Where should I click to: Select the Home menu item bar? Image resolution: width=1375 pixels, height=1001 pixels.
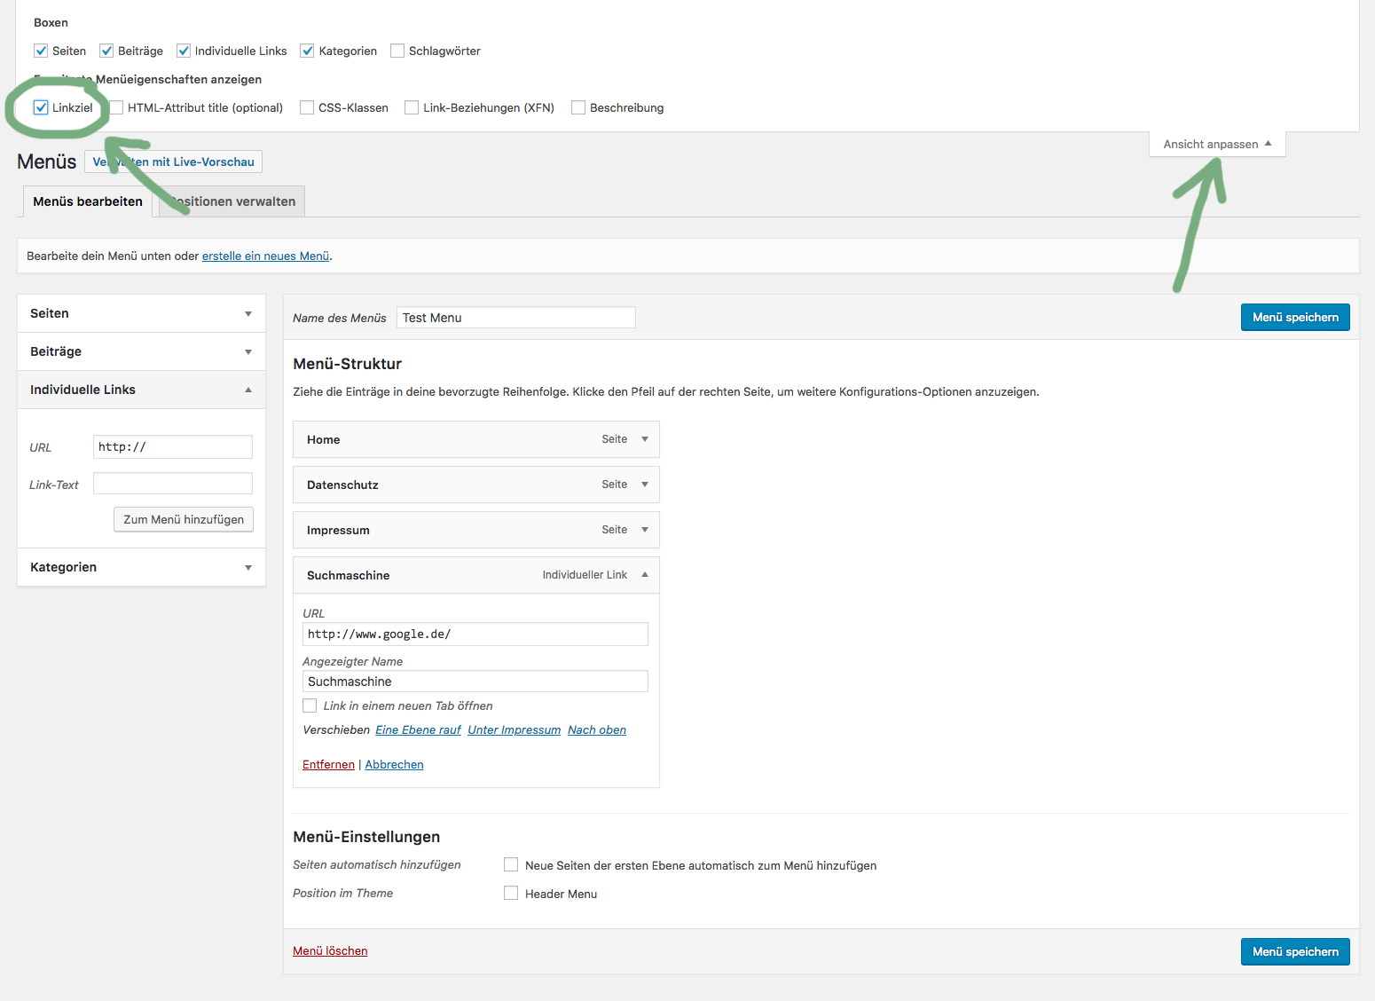[476, 439]
